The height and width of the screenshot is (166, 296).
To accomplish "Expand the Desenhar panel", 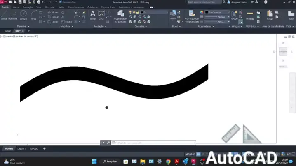I will coord(23,26).
